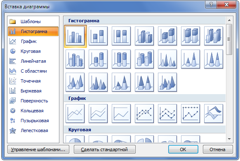Image resolution: width=240 pixels, height=161 pixels.
Task: Select the clustered column chart thumbnail
Action: [75, 36]
